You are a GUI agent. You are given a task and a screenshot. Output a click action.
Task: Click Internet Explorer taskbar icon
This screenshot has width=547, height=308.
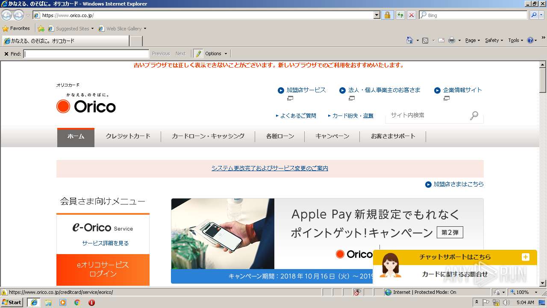[34, 302]
